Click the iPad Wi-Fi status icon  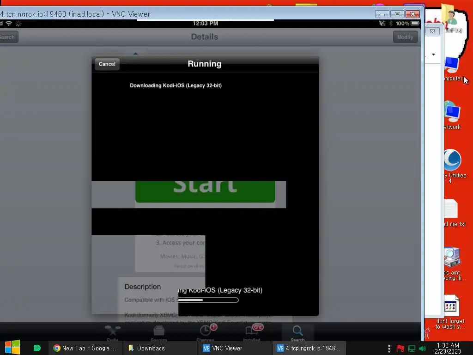click(9, 24)
